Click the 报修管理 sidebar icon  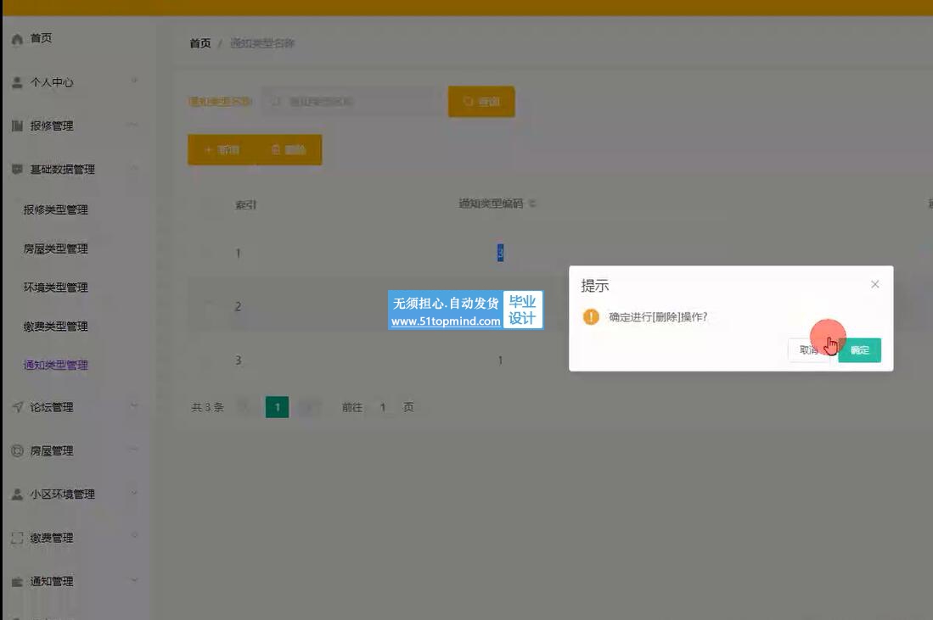pyautogui.click(x=17, y=126)
